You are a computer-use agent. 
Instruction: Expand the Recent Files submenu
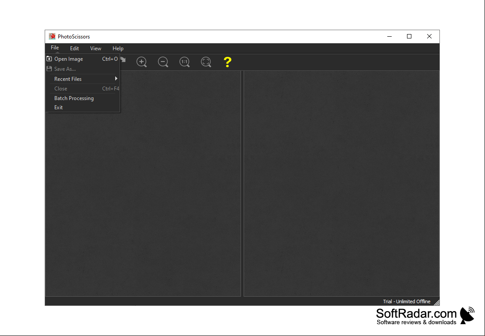tap(83, 79)
